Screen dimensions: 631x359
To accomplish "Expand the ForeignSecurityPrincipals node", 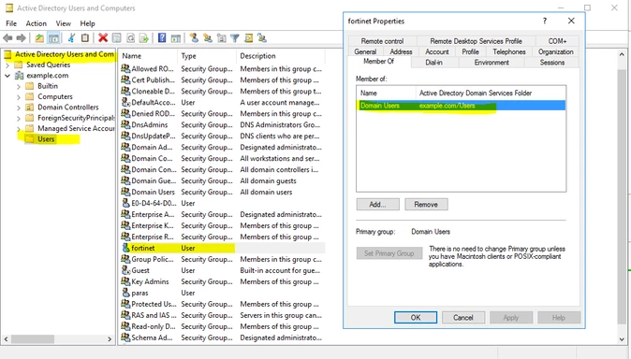I will coord(19,118).
